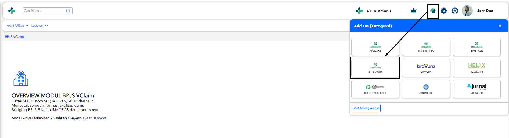Open the JKN MOBILE add-on

coord(426,89)
